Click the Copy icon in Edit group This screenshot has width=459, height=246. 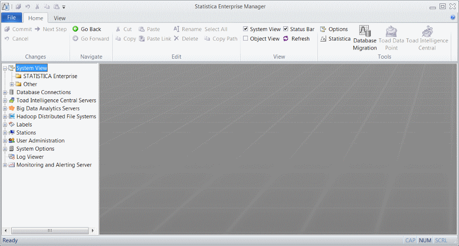click(118, 38)
